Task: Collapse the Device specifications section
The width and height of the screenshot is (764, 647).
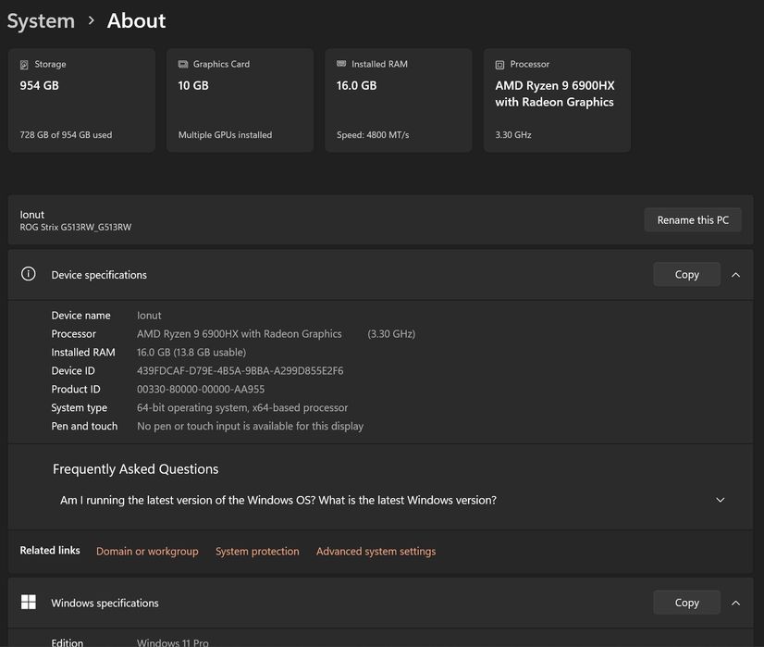Action: (x=735, y=275)
